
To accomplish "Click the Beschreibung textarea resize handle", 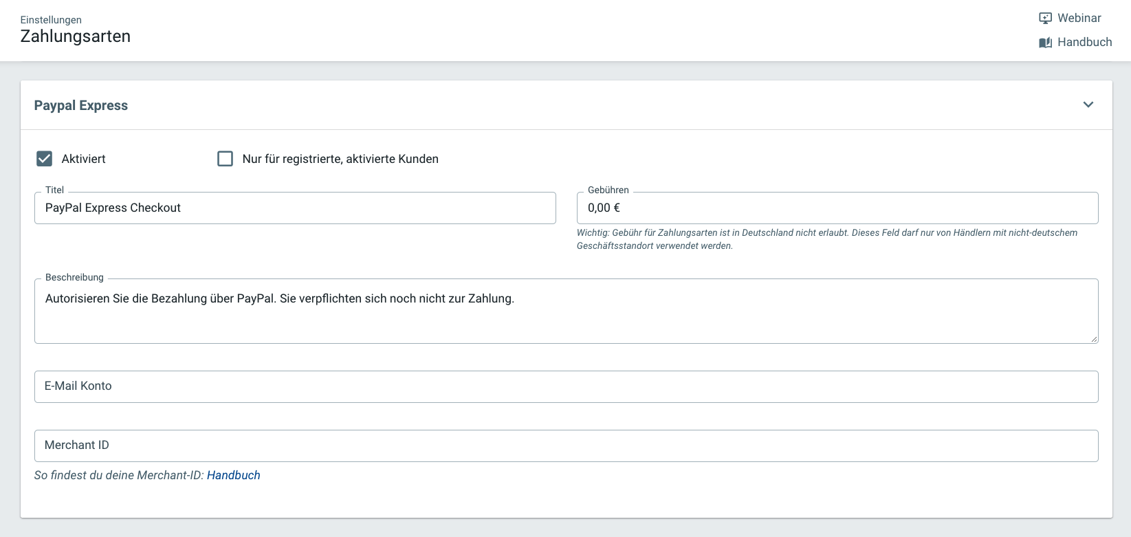I will click(x=1094, y=339).
